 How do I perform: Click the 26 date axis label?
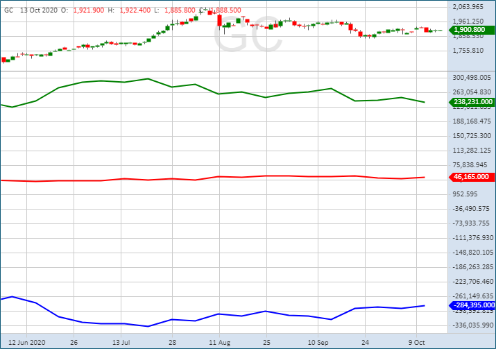(x=74, y=342)
